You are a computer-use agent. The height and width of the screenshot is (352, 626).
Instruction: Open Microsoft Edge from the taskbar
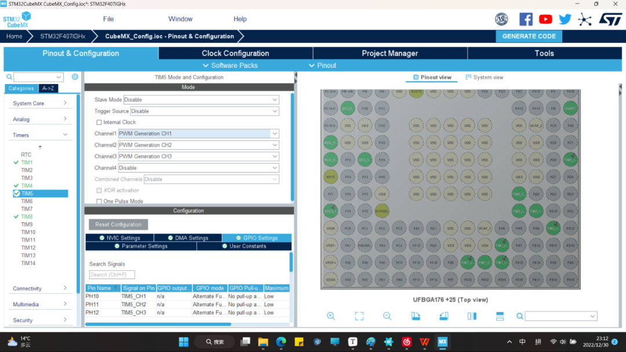click(281, 342)
